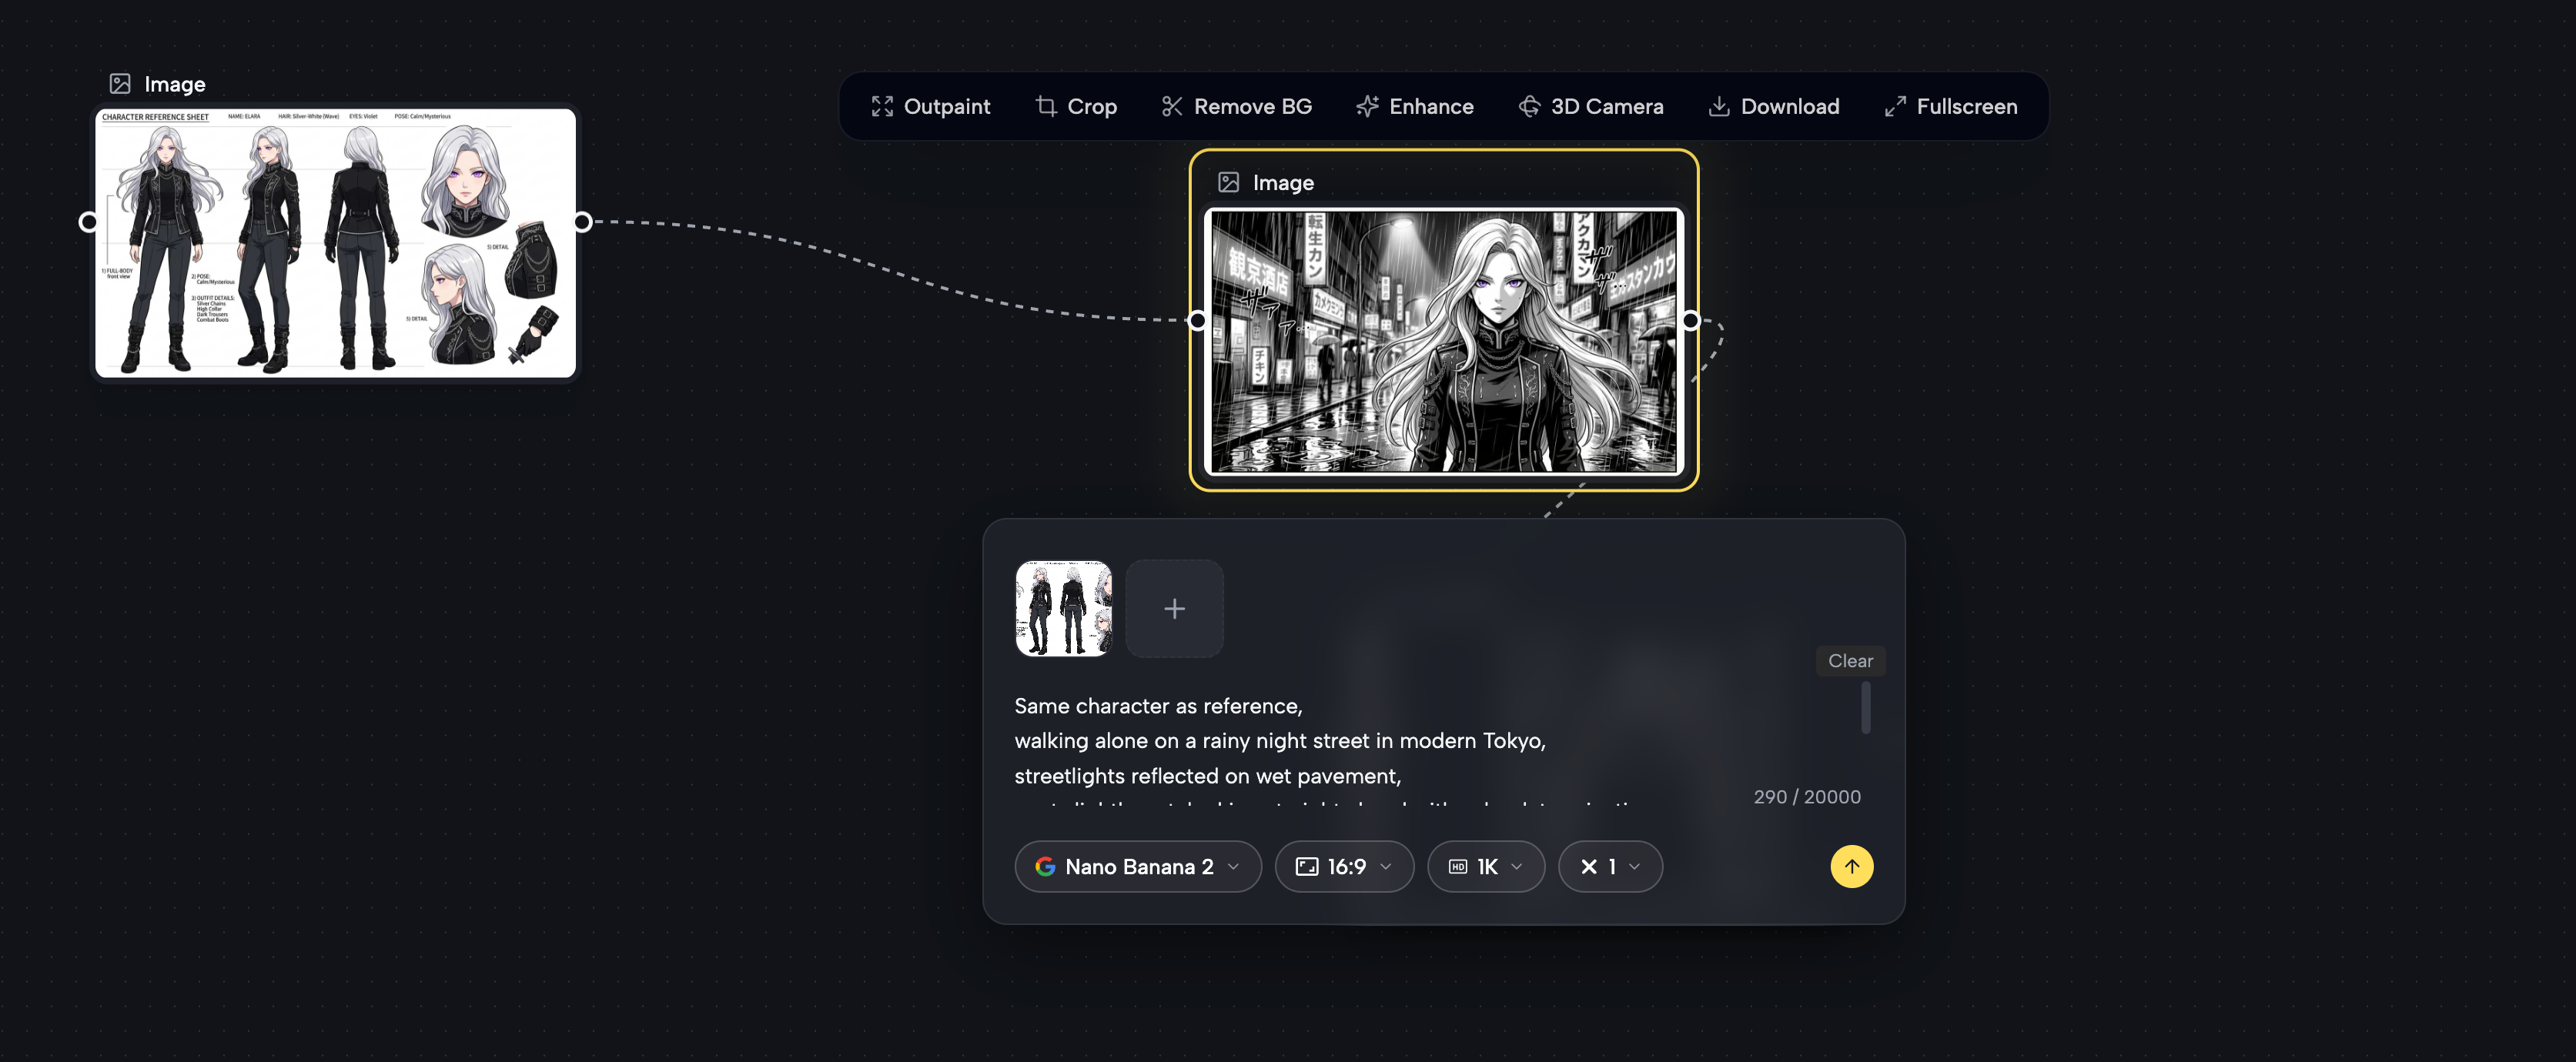Apply Enhance to the image

pyautogui.click(x=1414, y=106)
